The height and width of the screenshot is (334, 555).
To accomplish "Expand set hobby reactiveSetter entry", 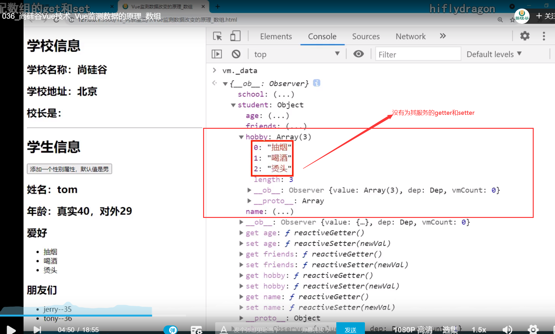I will (x=241, y=286).
